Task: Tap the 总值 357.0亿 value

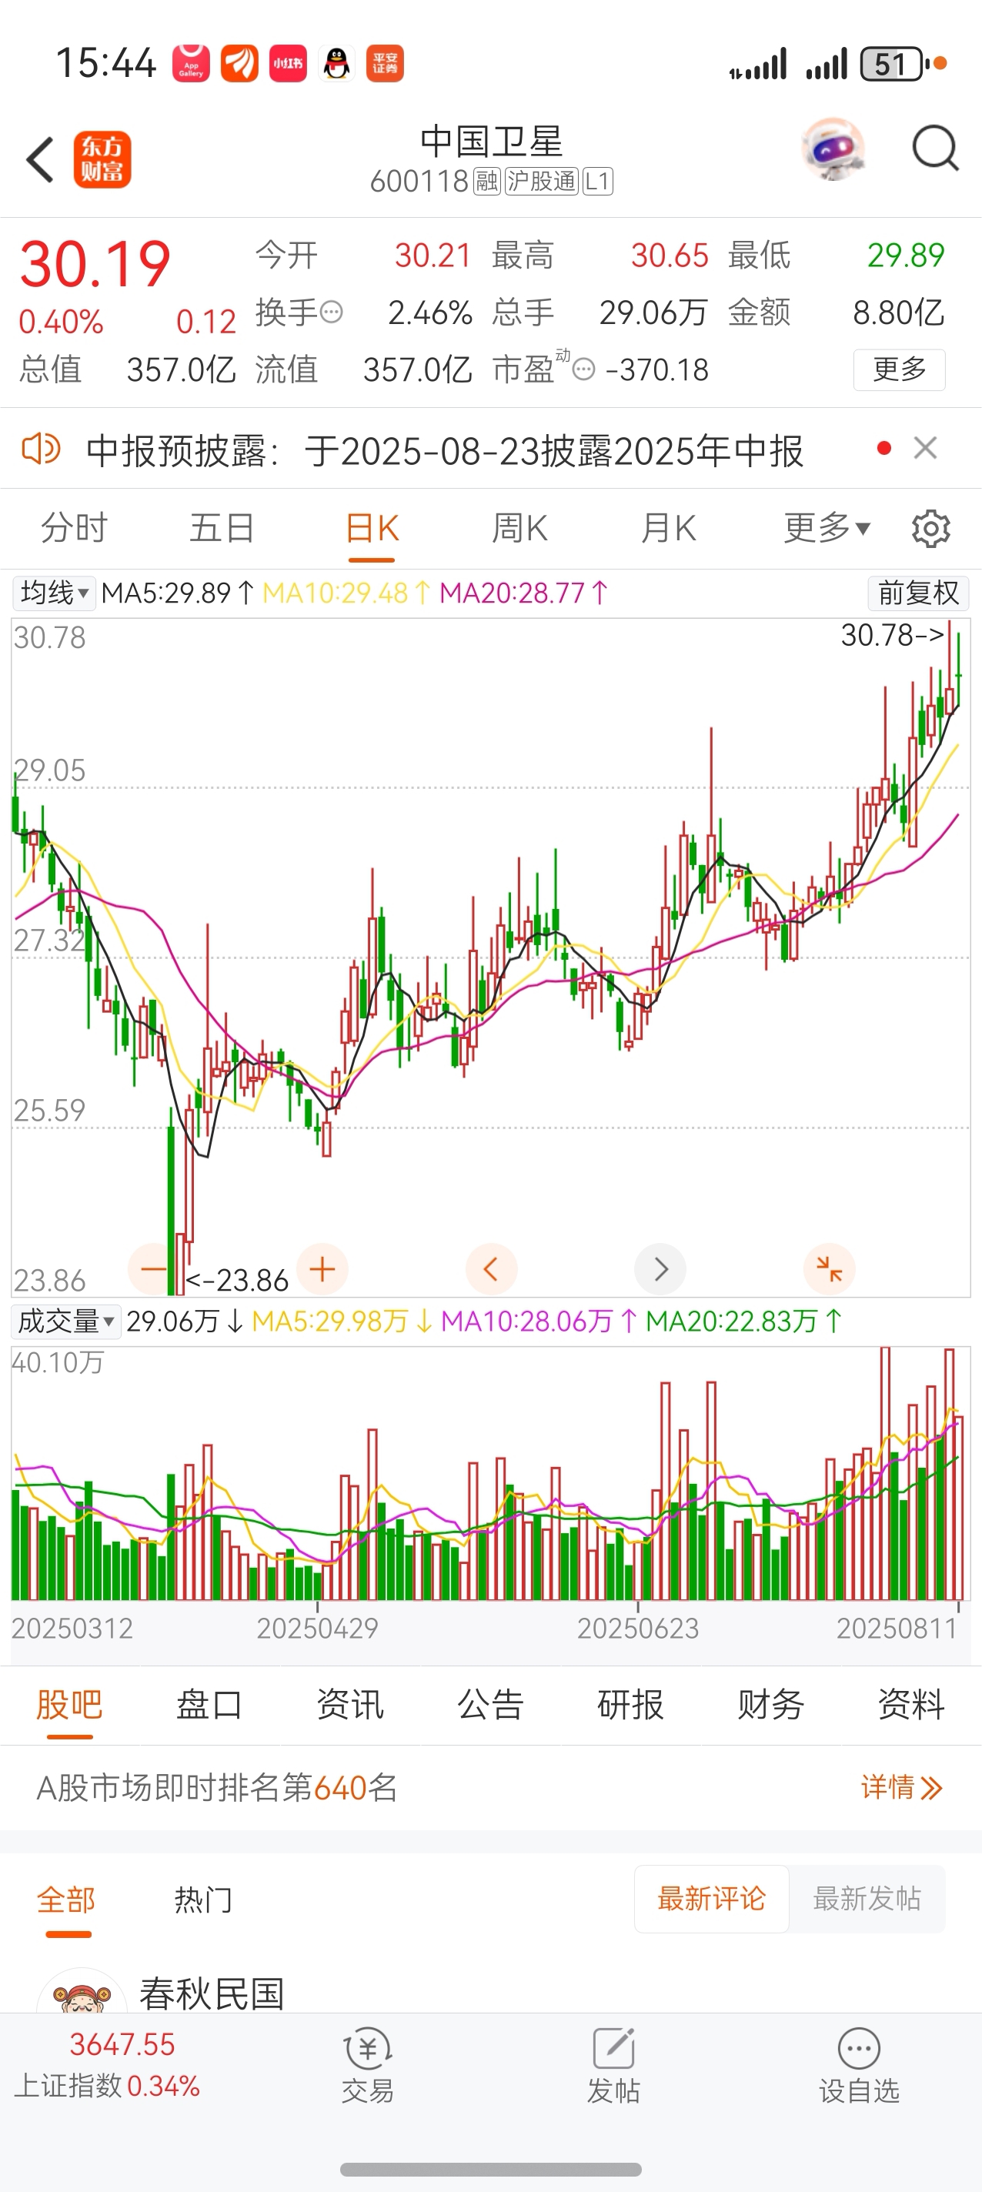Action: point(182,369)
